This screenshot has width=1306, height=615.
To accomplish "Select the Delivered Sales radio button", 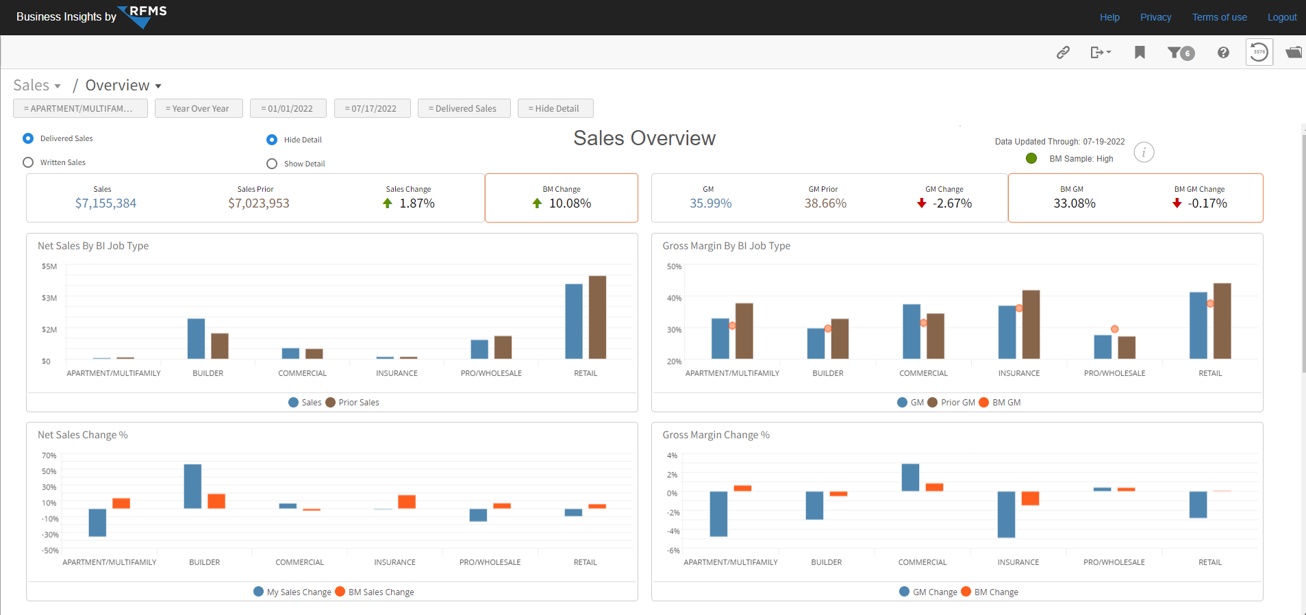I will coord(28,138).
